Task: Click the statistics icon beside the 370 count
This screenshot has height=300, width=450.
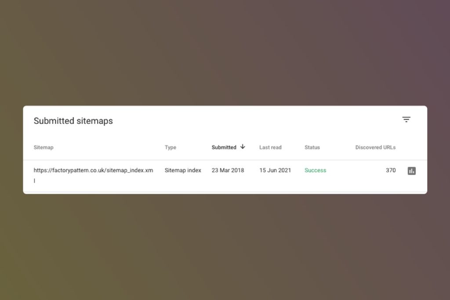Action: click(412, 170)
